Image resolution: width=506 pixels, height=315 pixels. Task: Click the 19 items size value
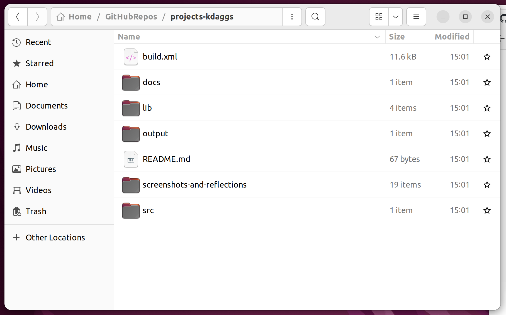coord(405,185)
